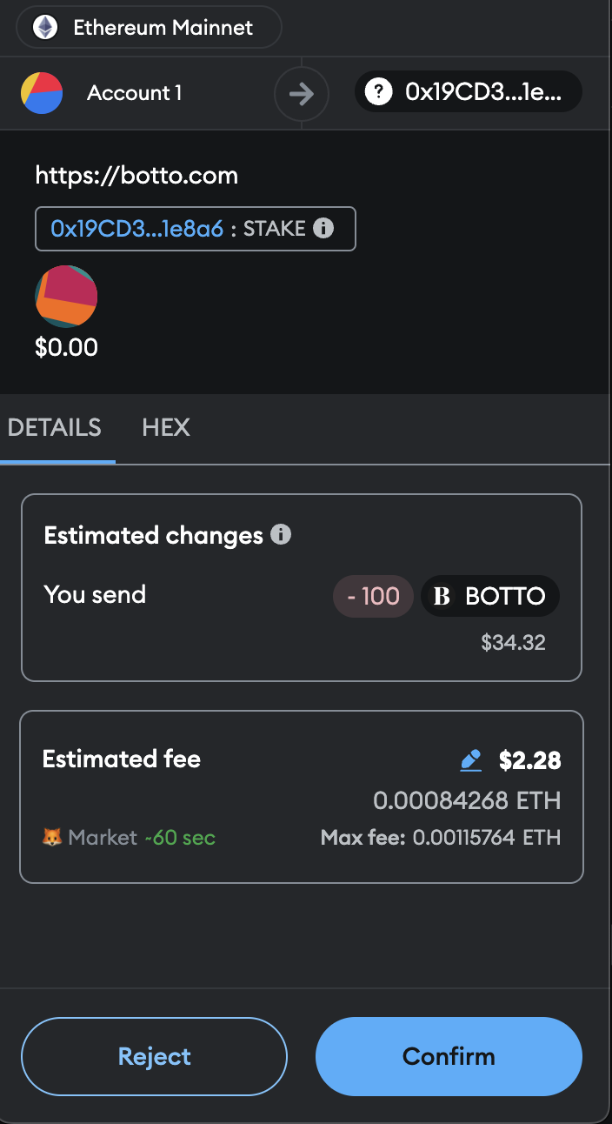Show info for the STAKE method
This screenshot has width=612, height=1124.
point(323,229)
